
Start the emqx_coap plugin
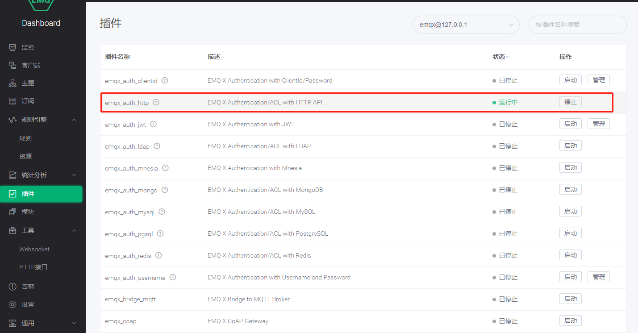571,321
